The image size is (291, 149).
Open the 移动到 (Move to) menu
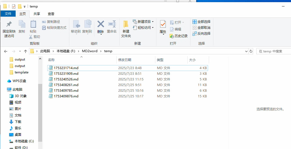(x=76, y=27)
